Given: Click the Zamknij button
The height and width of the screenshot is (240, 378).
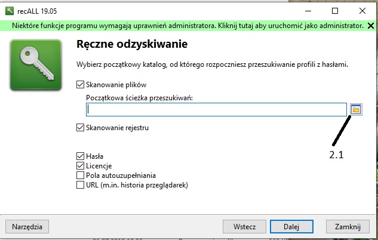Looking at the screenshot, I should 348,227.
